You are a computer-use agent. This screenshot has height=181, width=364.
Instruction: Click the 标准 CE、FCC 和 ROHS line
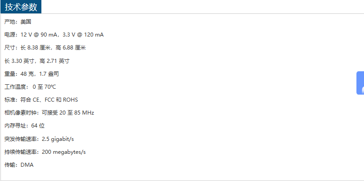(x=41, y=100)
